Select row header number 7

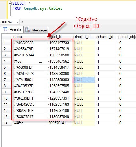tap(7, 80)
